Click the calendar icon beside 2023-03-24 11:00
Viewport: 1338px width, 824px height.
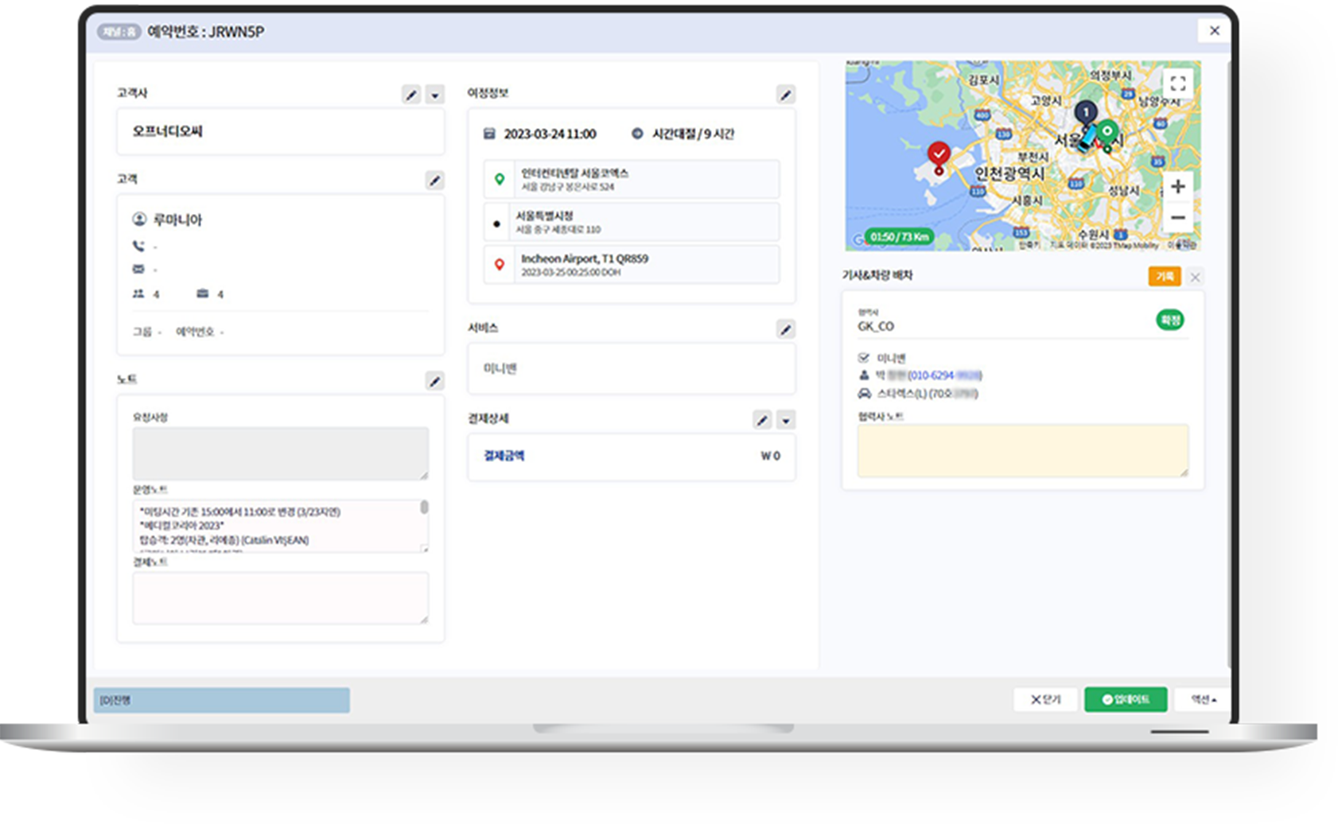[x=490, y=134]
